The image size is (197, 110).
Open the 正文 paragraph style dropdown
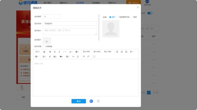tap(38, 52)
